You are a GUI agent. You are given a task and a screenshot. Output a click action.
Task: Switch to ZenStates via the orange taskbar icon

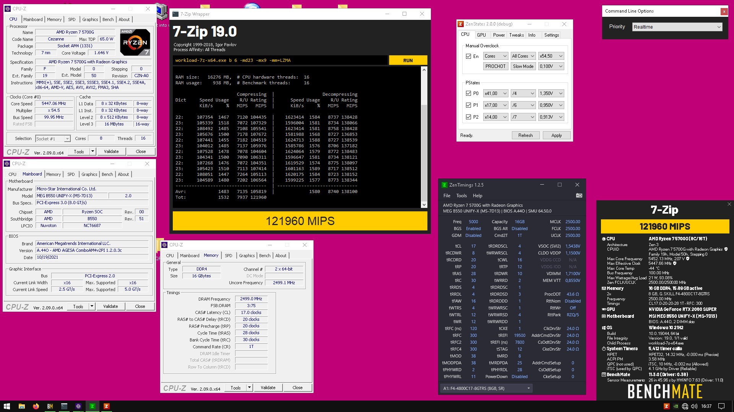pyautogui.click(x=106, y=406)
